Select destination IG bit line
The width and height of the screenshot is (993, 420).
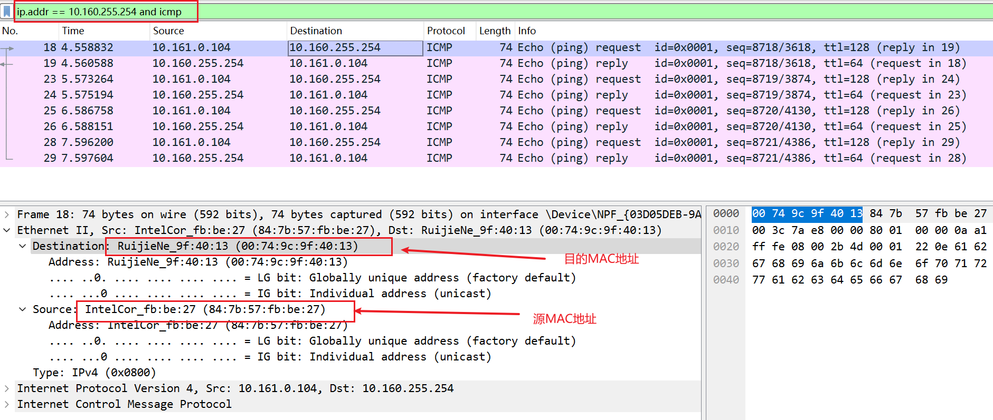[x=270, y=294]
